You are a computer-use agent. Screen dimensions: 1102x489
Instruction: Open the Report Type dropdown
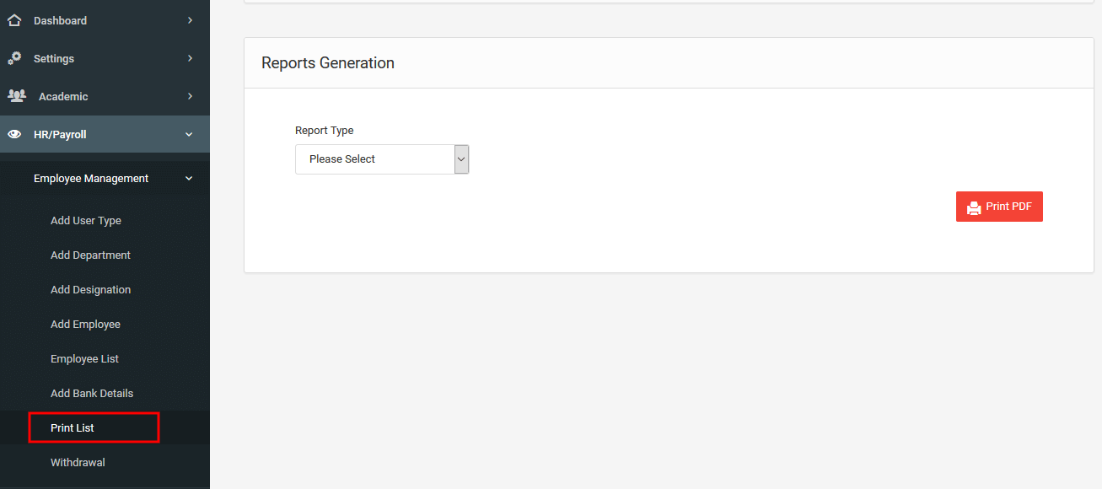382,159
